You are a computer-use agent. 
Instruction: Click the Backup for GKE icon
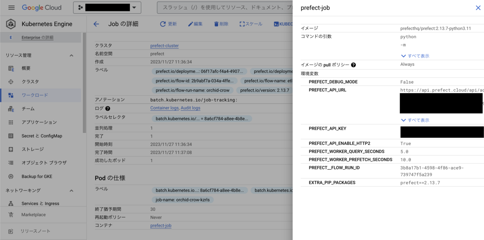point(11,176)
